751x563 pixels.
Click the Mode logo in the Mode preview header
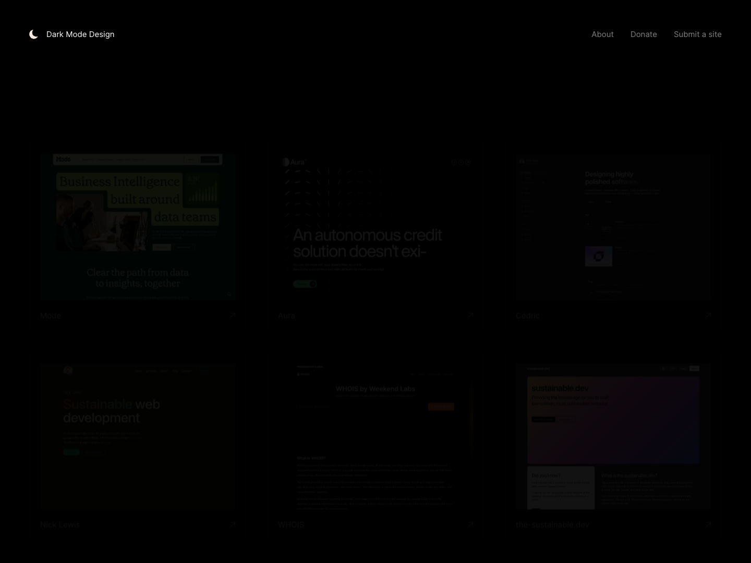pyautogui.click(x=64, y=160)
